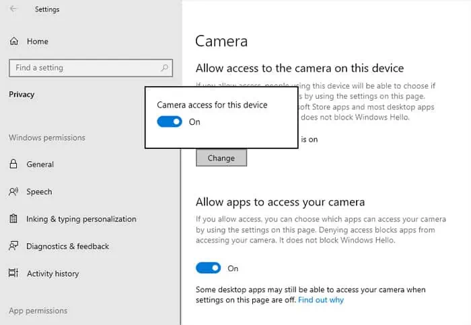
Task: Open Inking & typing personalization
Action: 81,219
